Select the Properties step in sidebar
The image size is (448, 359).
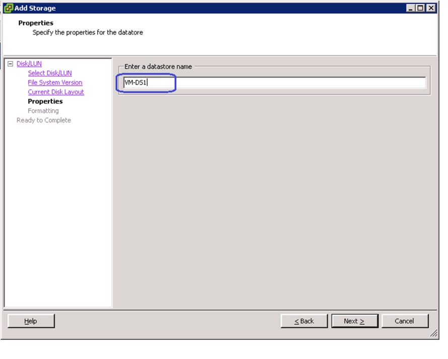(x=45, y=101)
